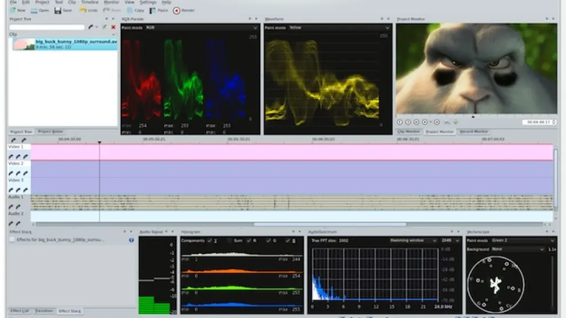Viewport: 566px width, 318px height.
Task: Enable the Sum checkbox in Histogram
Action: (230, 241)
